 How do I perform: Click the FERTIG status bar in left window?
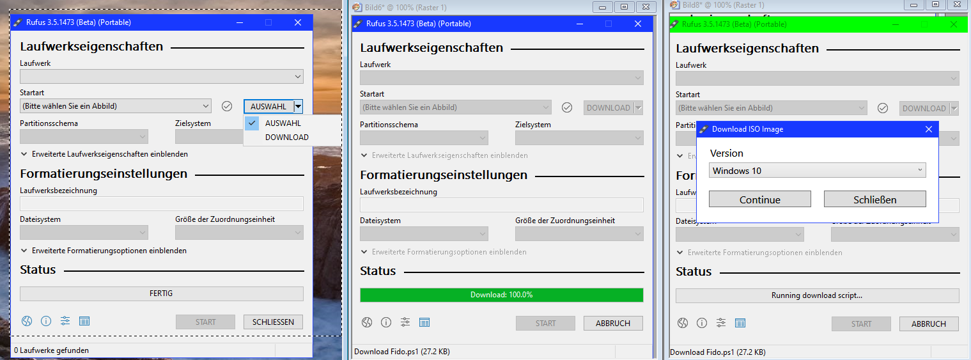tap(162, 293)
